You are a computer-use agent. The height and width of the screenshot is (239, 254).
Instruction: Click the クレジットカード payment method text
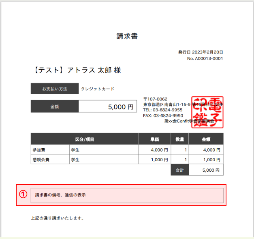coord(98,89)
